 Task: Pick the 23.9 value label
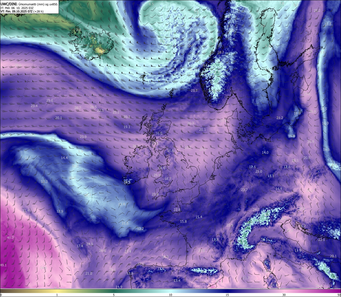(83, 137)
